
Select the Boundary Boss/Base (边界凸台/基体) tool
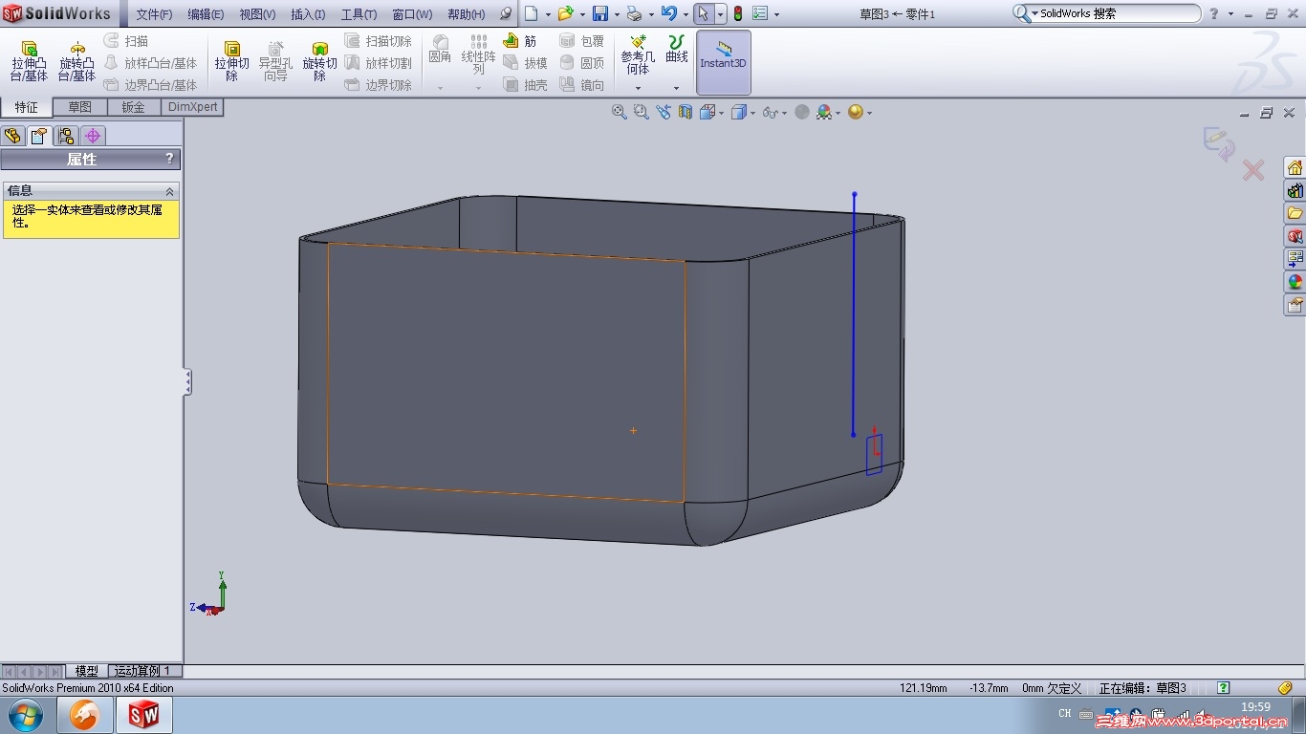[150, 85]
